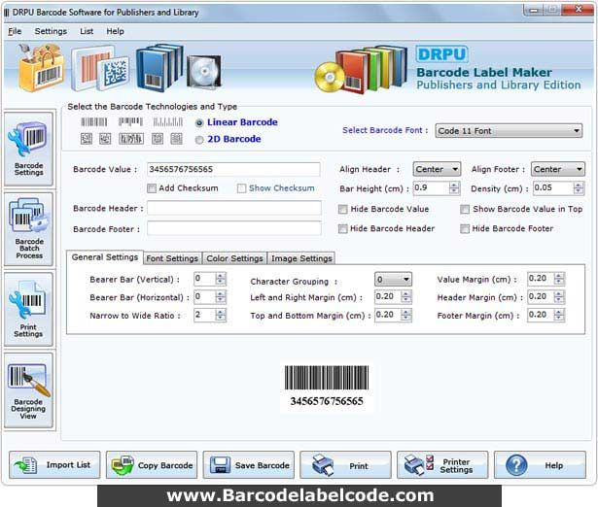This screenshot has height=507, width=598.
Task: Adjust Value Margin spinner
Action: pyautogui.click(x=559, y=279)
